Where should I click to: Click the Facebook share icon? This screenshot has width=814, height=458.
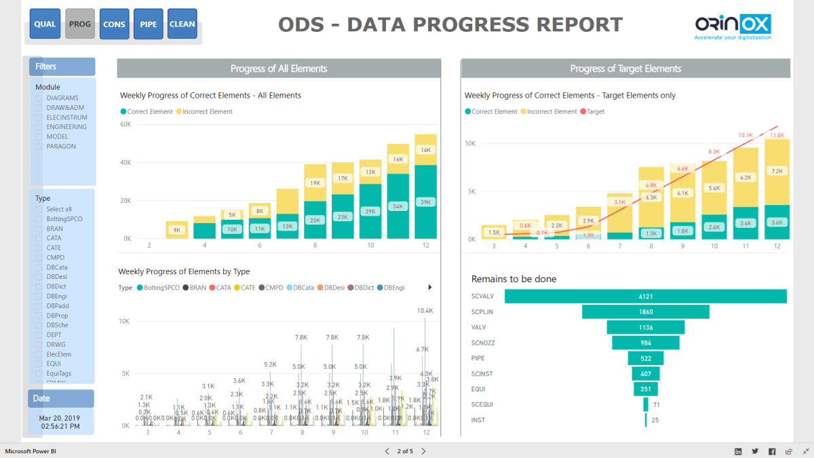click(x=772, y=451)
